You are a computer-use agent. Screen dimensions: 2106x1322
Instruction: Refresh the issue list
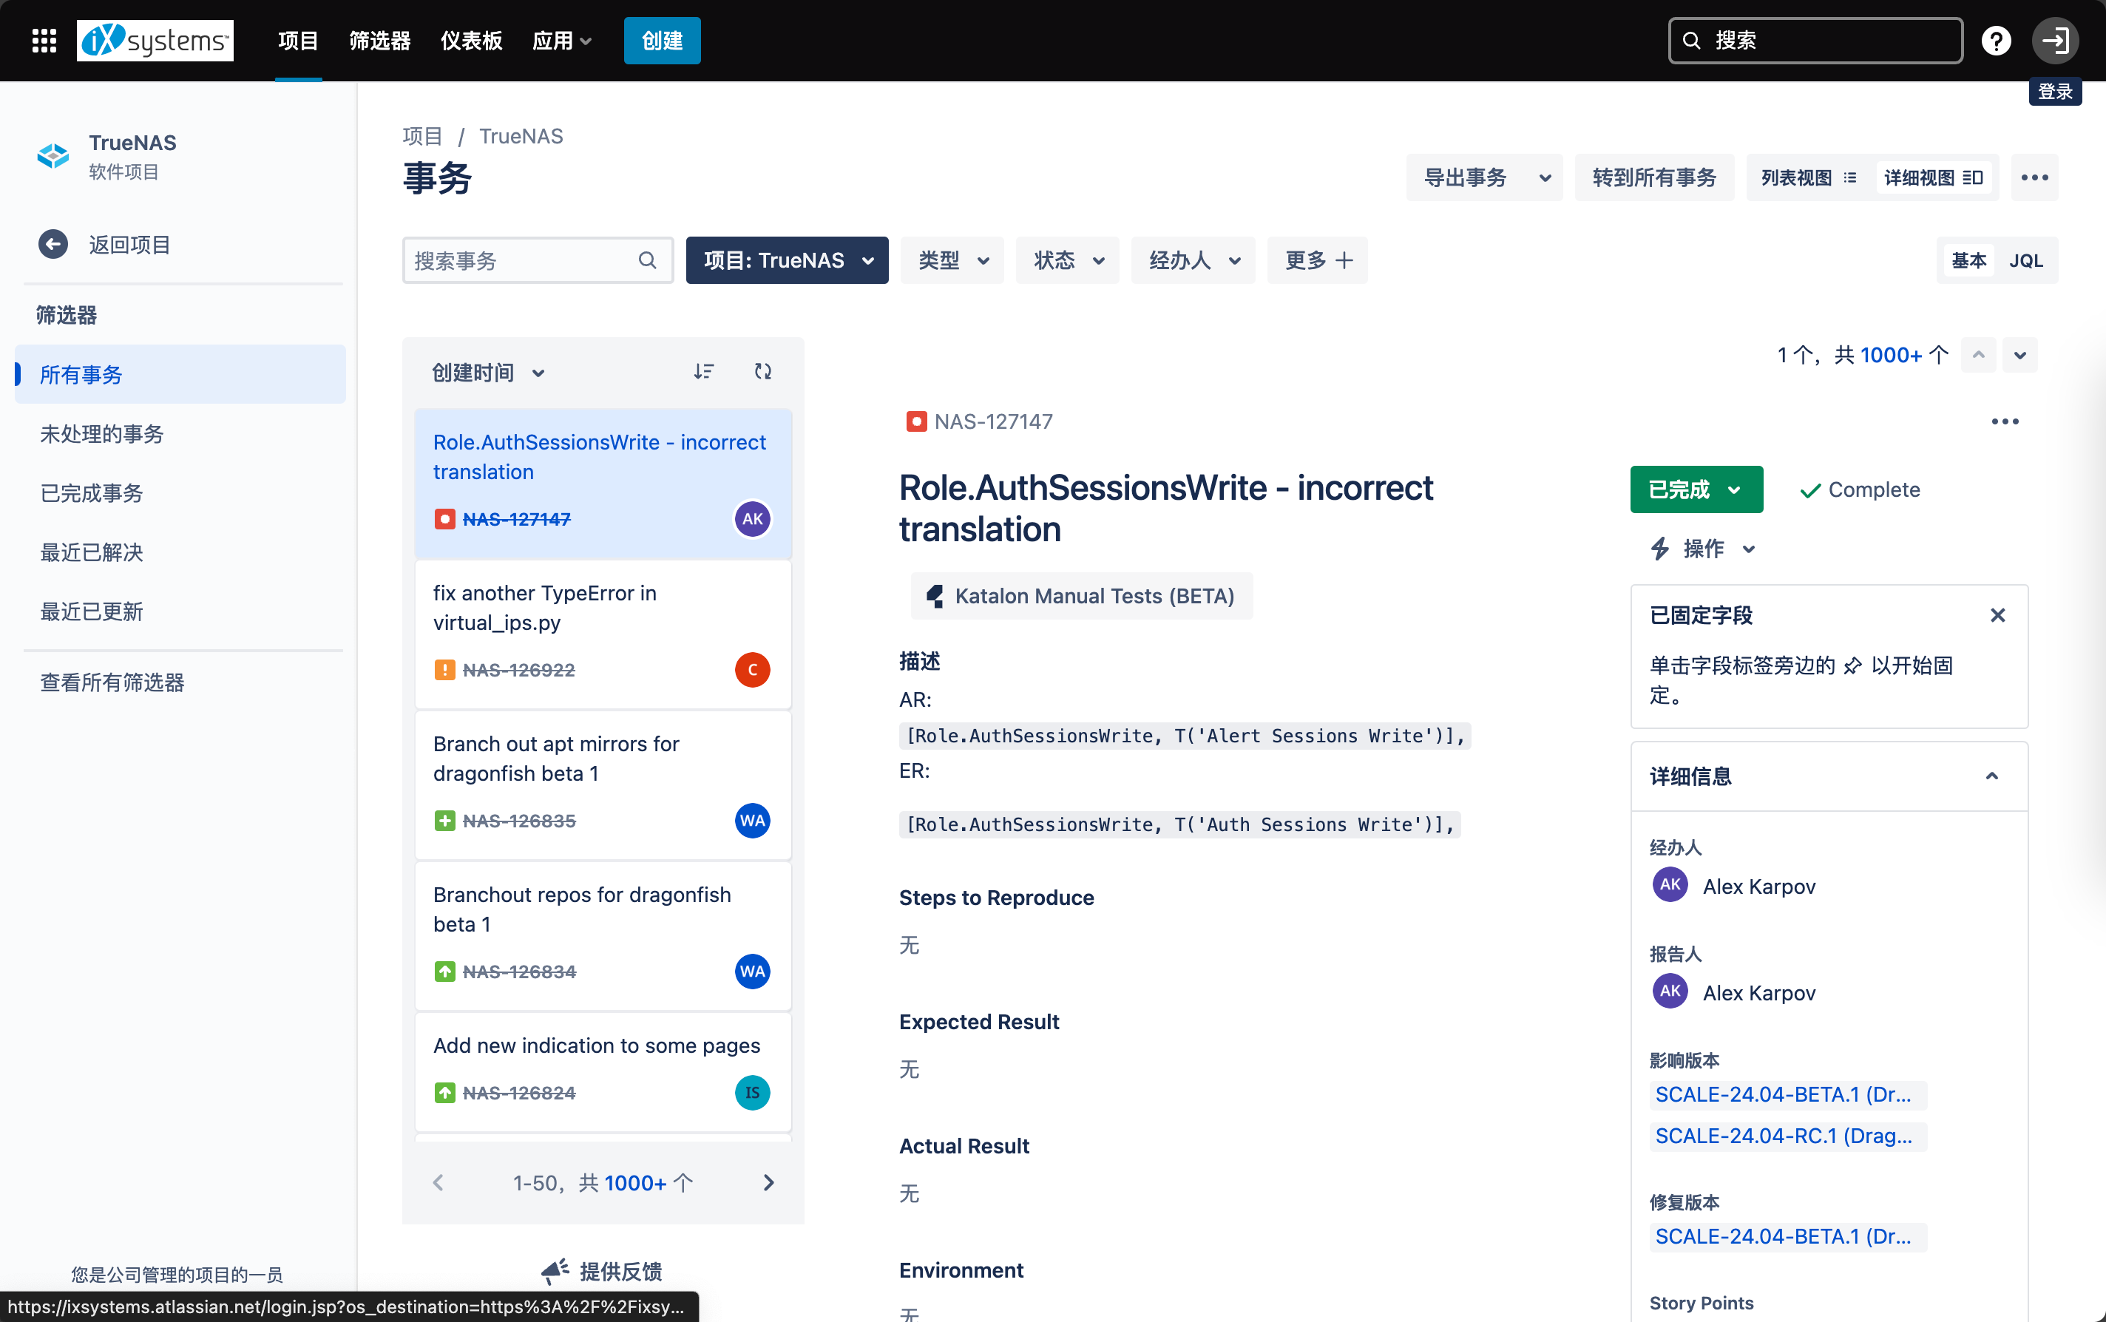pyautogui.click(x=762, y=372)
